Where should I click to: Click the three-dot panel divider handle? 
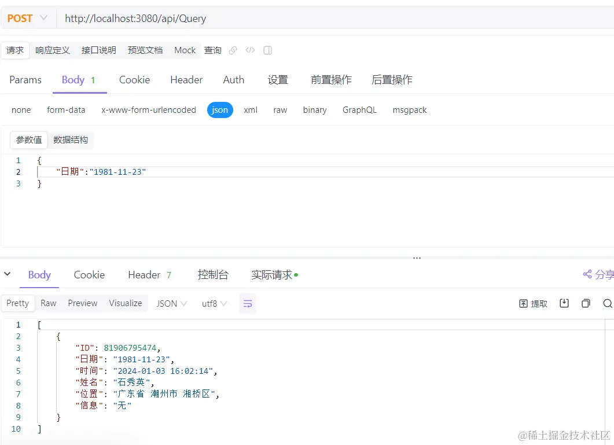coord(417,258)
